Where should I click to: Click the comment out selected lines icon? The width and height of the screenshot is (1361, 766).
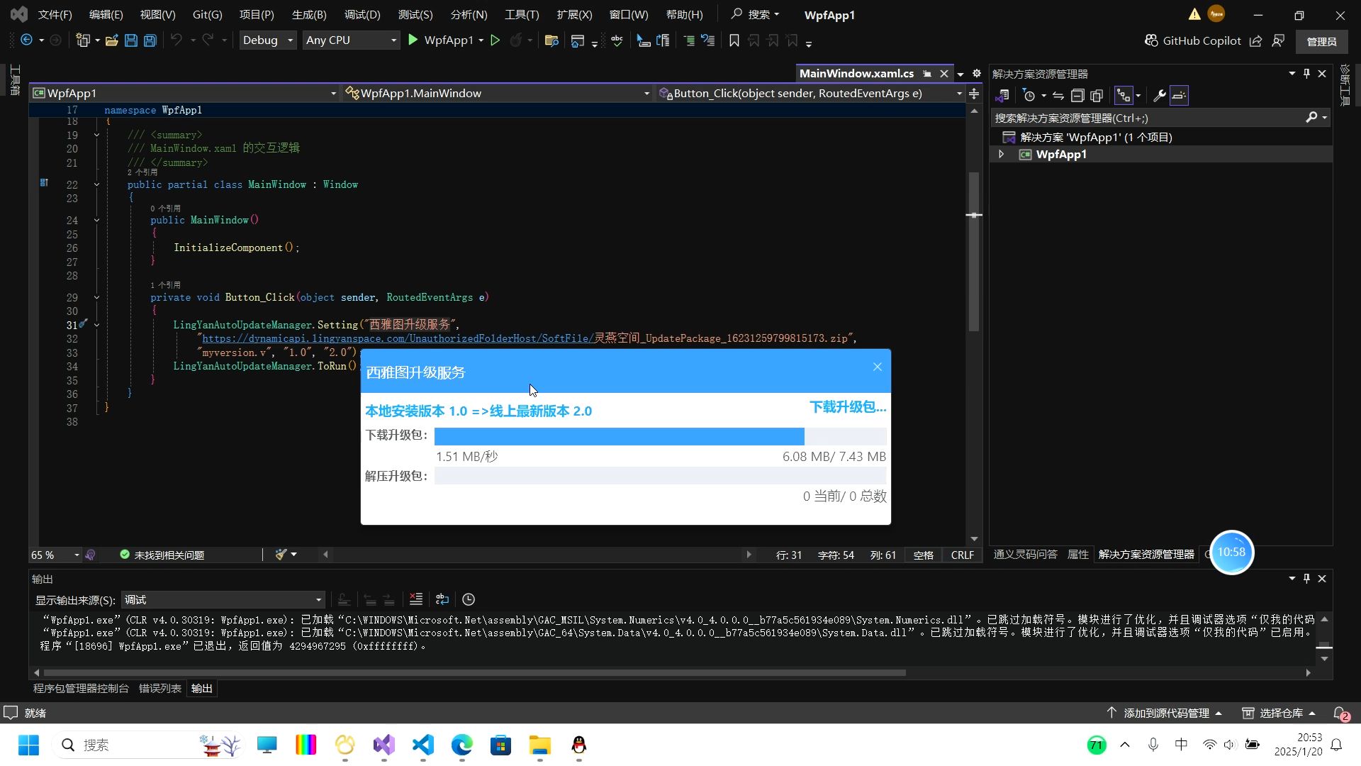[689, 40]
